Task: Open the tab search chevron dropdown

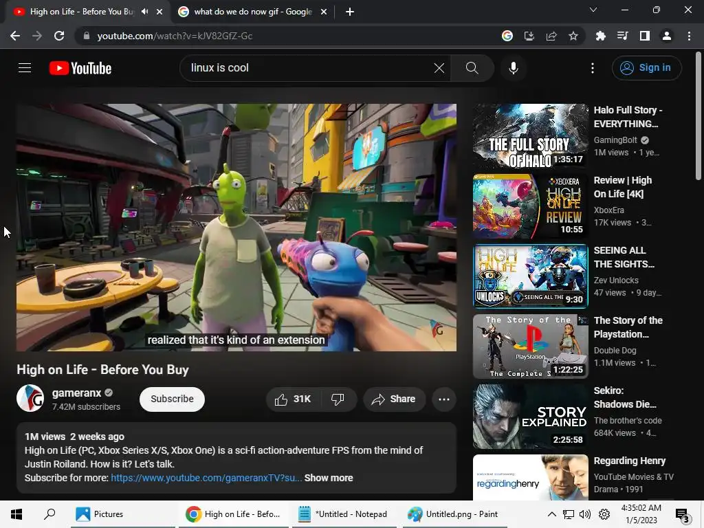Action: pos(593,10)
